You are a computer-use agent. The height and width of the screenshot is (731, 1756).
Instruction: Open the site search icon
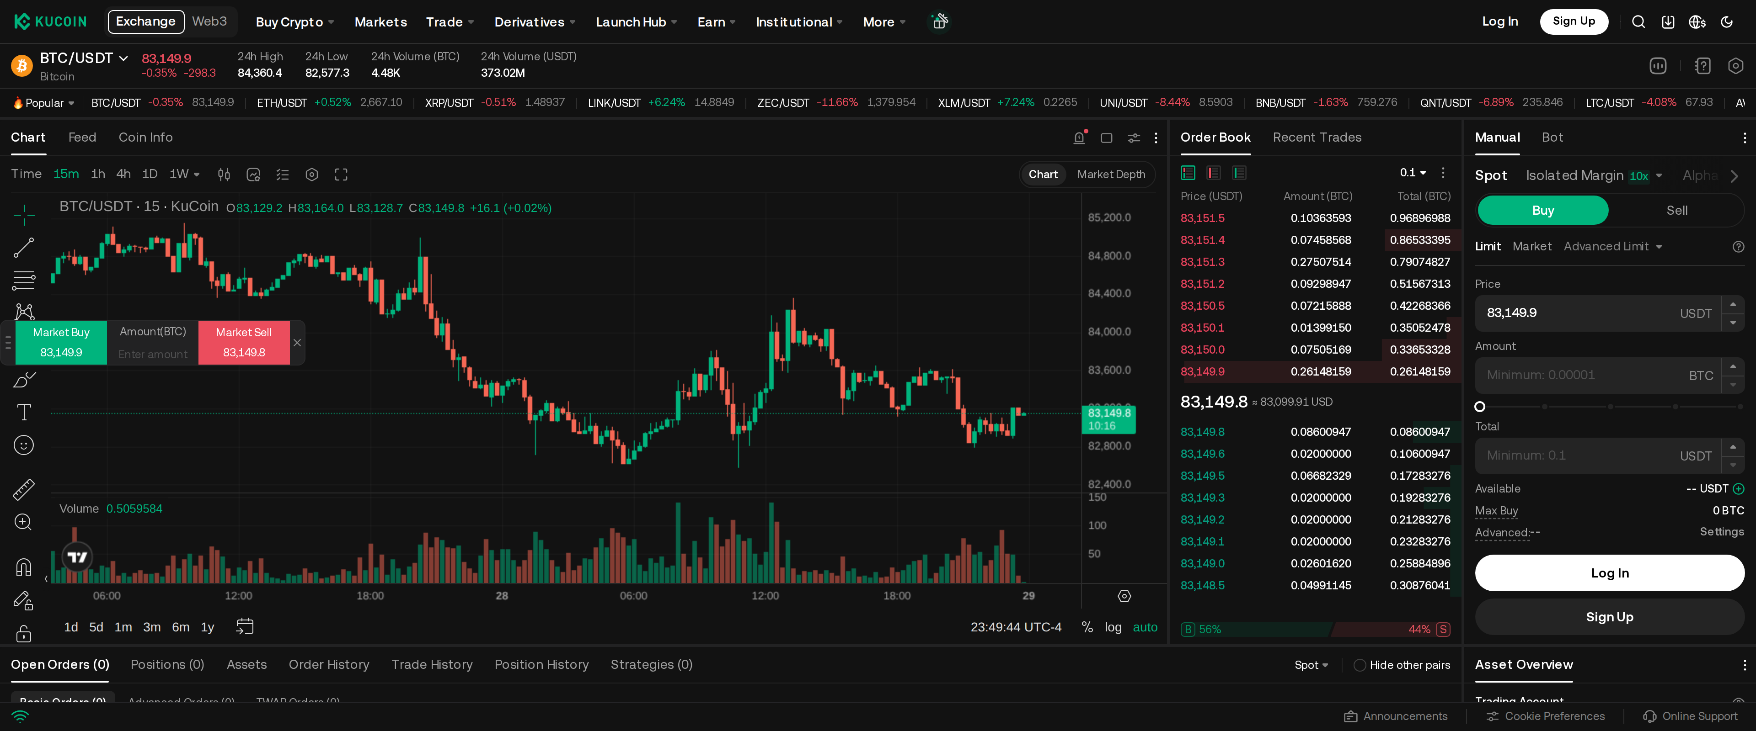pos(1638,22)
